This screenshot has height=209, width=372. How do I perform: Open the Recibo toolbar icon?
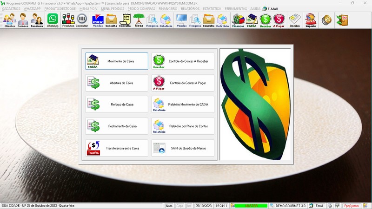point(295,20)
